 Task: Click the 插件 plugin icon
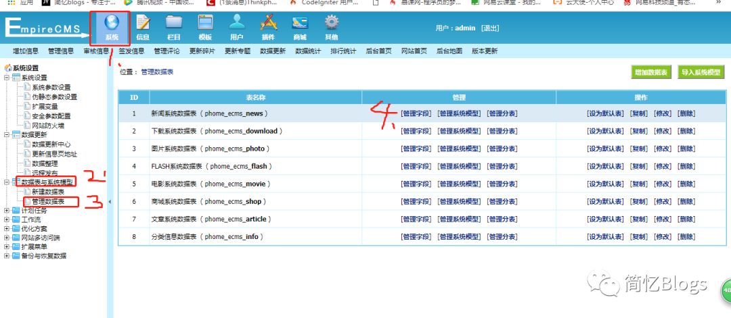coord(268,26)
